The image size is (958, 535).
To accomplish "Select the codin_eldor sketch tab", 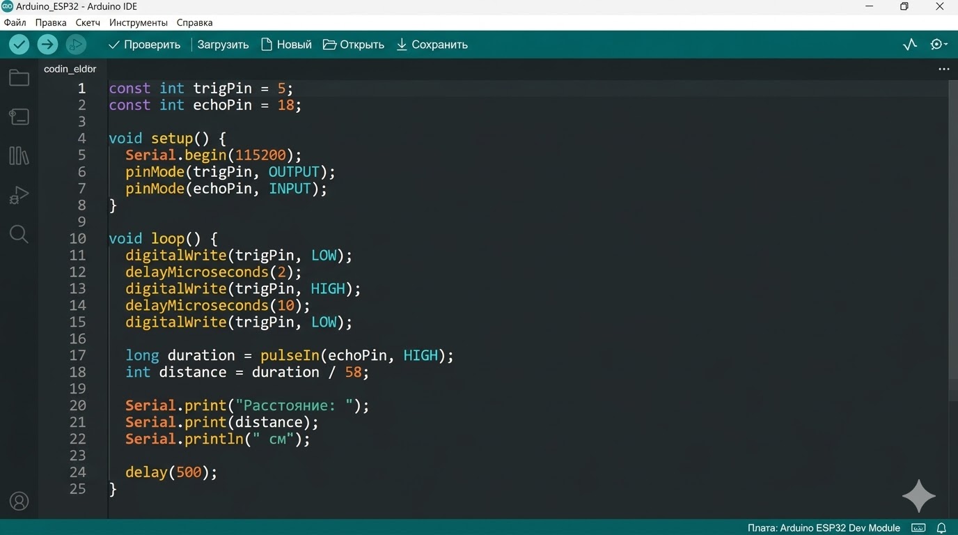I will pyautogui.click(x=69, y=68).
